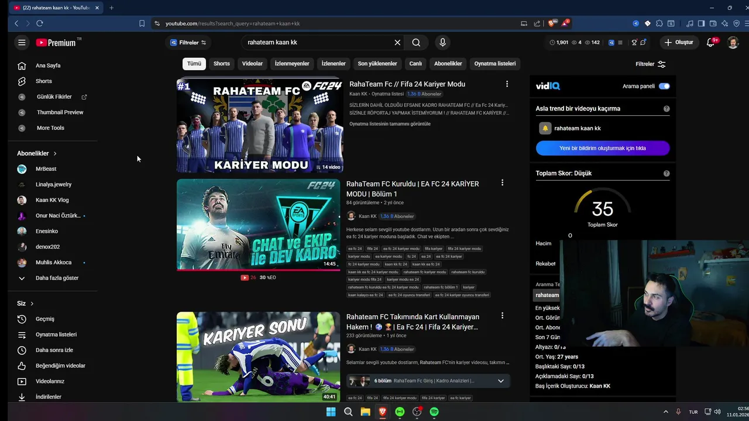Open Filtreler options on right of chips
The image size is (749, 421).
pyautogui.click(x=651, y=64)
